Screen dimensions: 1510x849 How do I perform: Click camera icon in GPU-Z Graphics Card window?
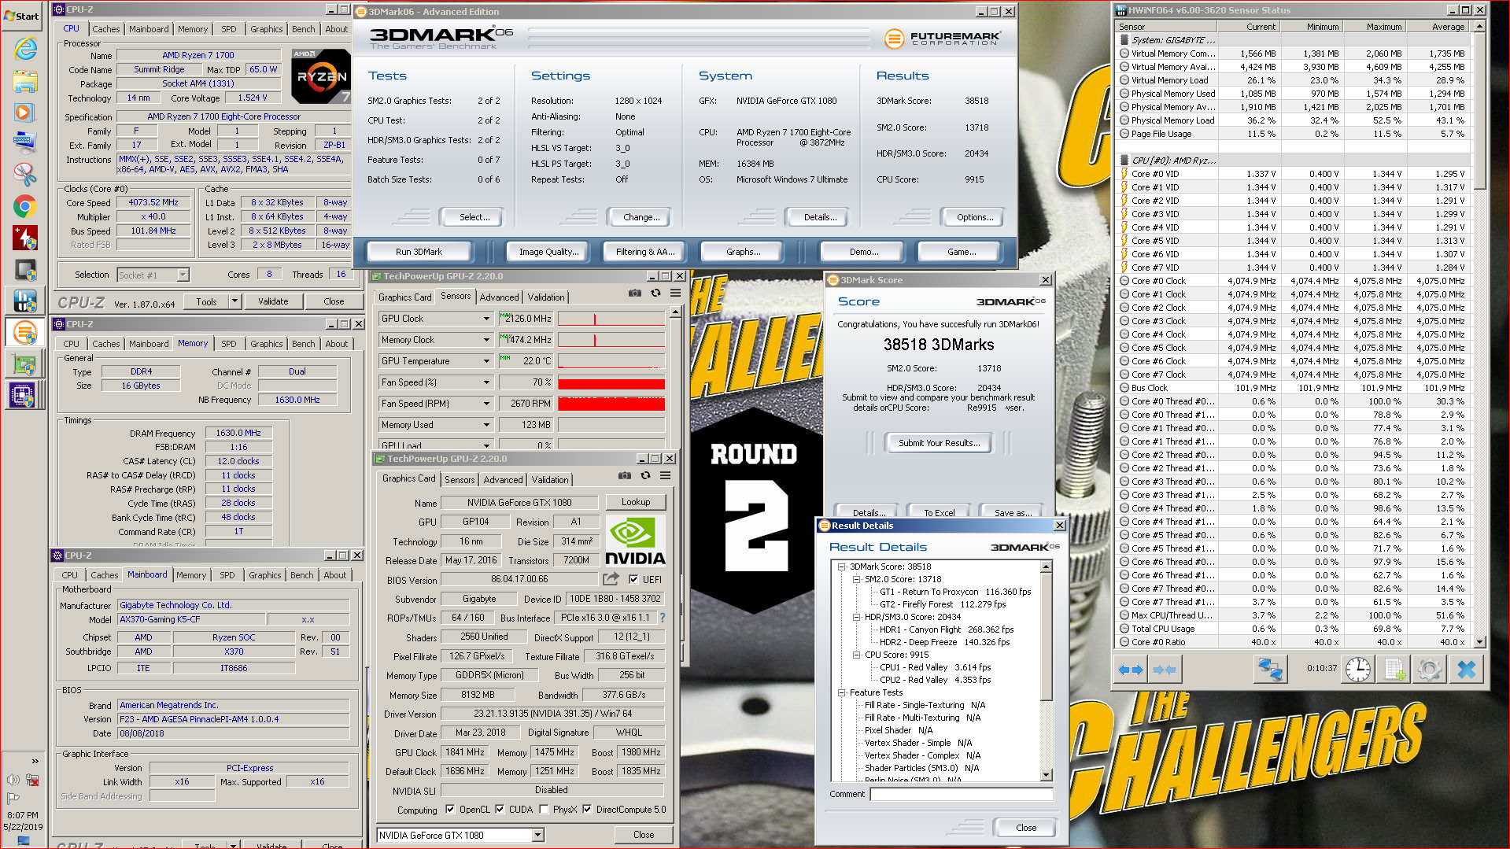tap(624, 475)
